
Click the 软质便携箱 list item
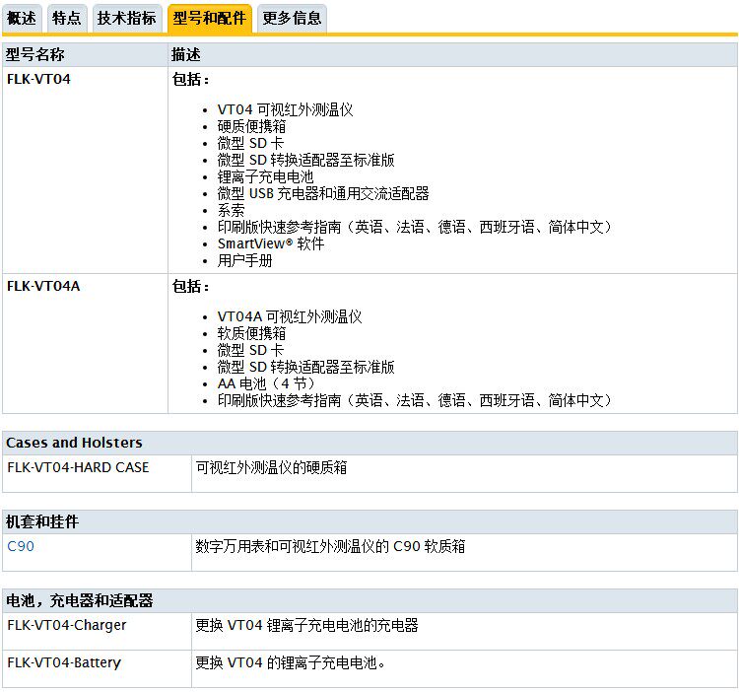251,334
